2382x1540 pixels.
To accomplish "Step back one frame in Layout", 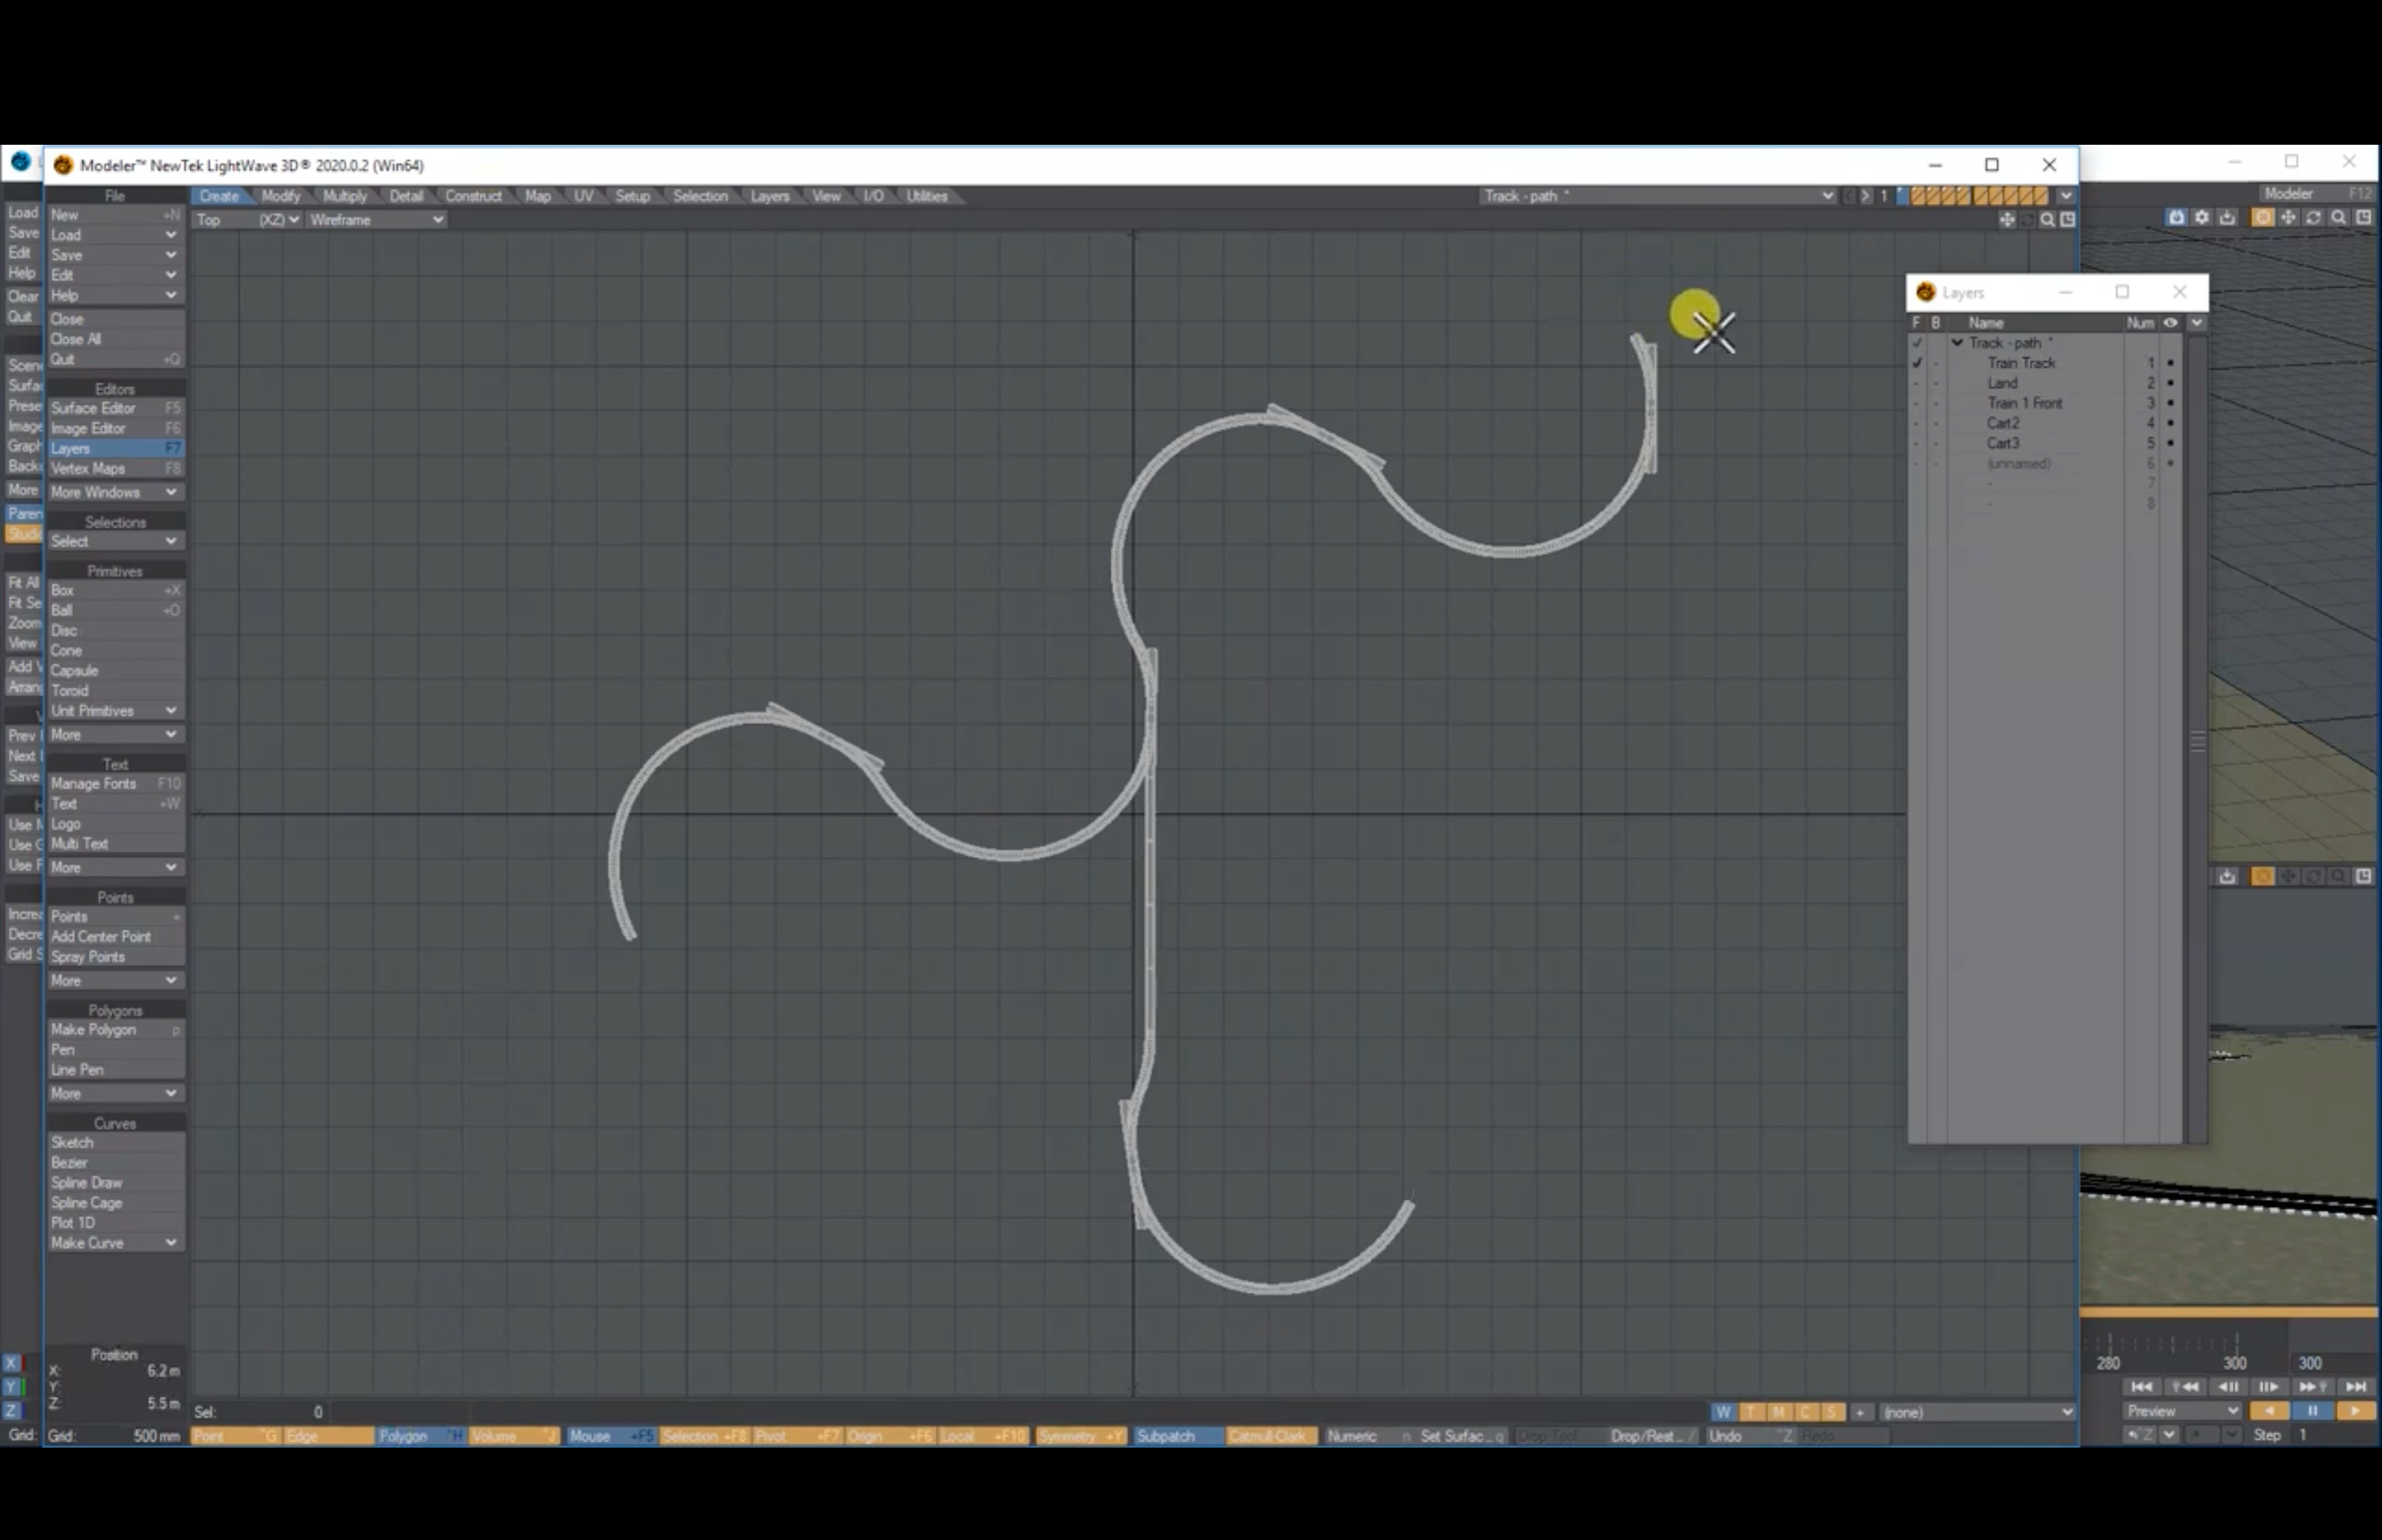I will click(x=2228, y=1387).
